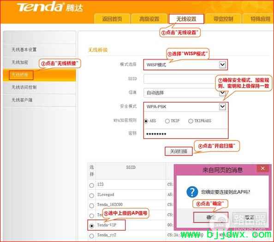The image size is (274, 242).
Task: Select the TKIP encryption radio button
Action: (x=167, y=121)
